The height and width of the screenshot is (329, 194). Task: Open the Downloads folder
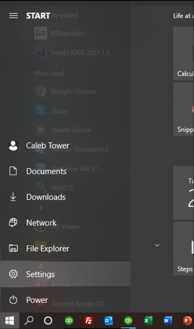65,197
